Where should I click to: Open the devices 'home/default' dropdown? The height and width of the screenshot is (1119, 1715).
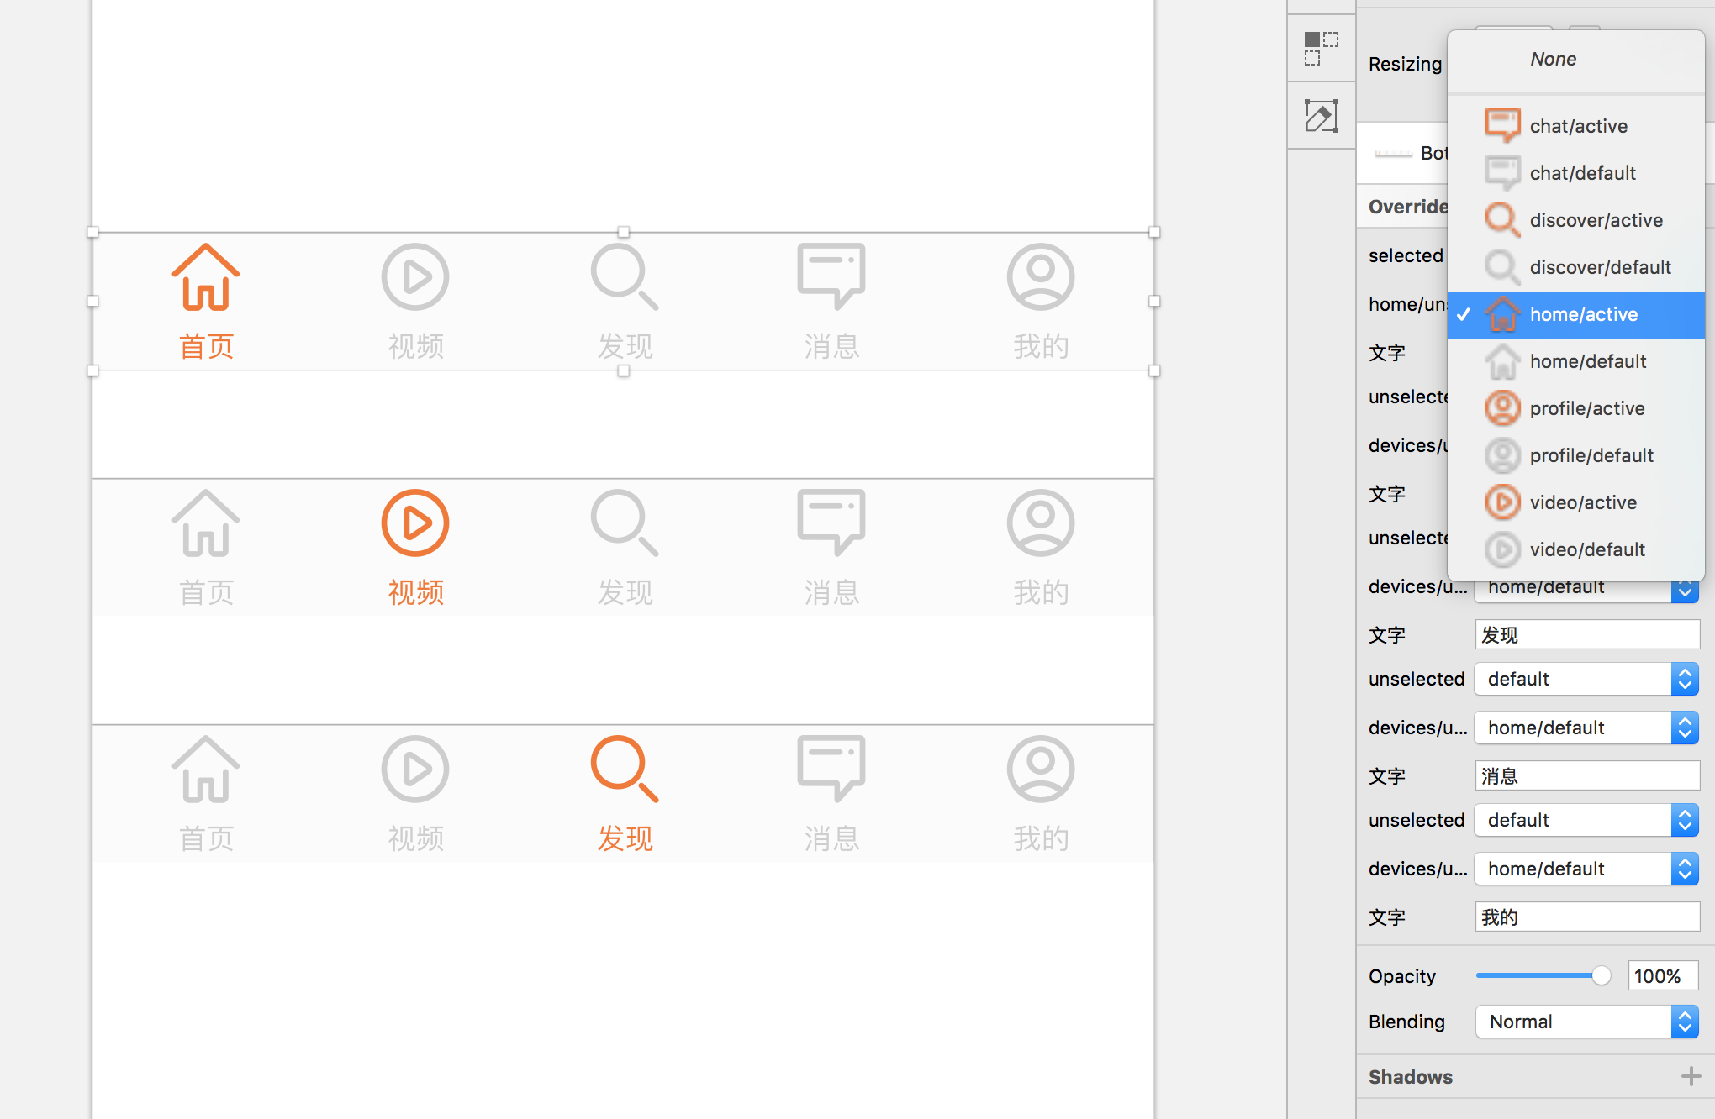point(1586,728)
